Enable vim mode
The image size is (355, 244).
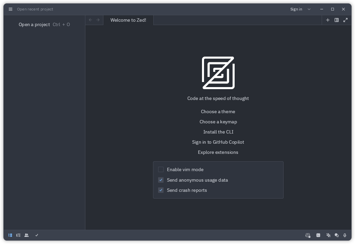(x=161, y=169)
